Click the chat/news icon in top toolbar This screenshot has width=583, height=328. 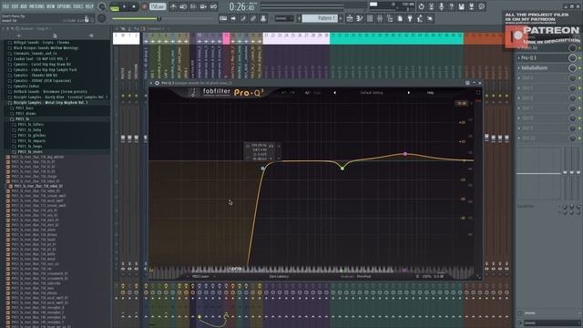(x=482, y=6)
